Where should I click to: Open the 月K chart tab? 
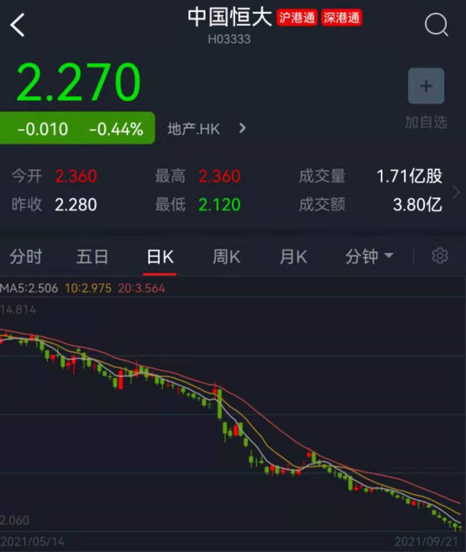point(293,257)
